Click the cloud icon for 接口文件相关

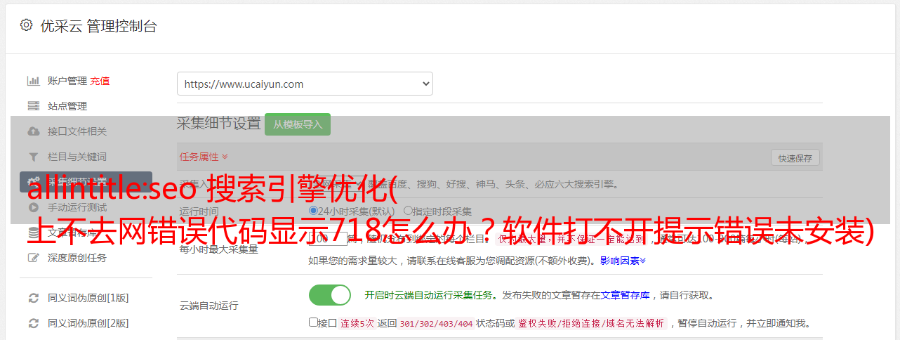click(x=33, y=131)
